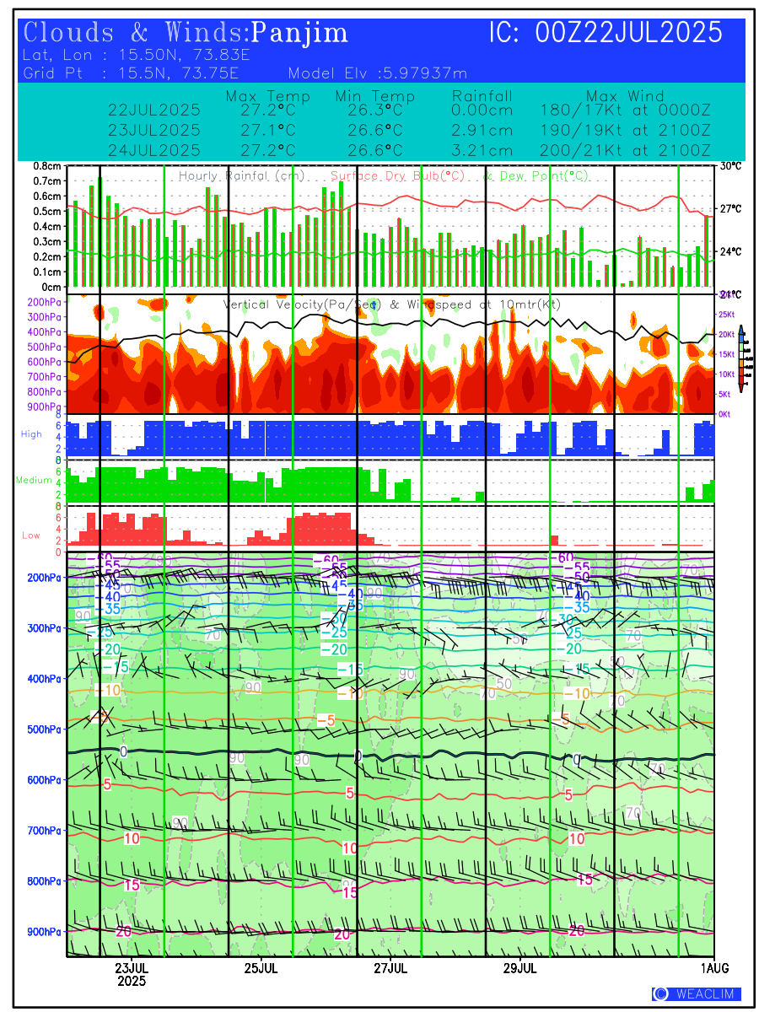Select the "Lat, Lon : 15.50N, 73.83E" line

point(138,56)
